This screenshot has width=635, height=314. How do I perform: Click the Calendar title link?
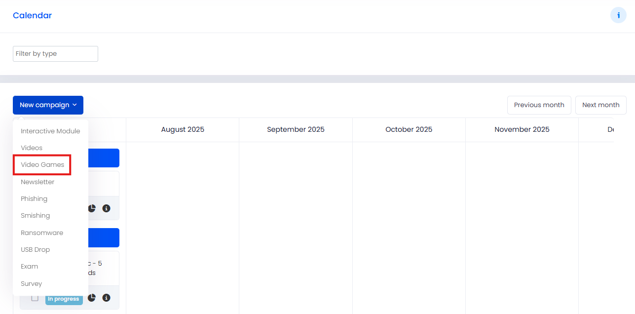[32, 15]
